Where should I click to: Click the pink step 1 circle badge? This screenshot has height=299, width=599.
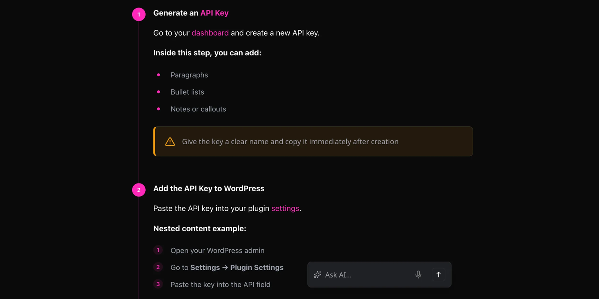(x=139, y=15)
